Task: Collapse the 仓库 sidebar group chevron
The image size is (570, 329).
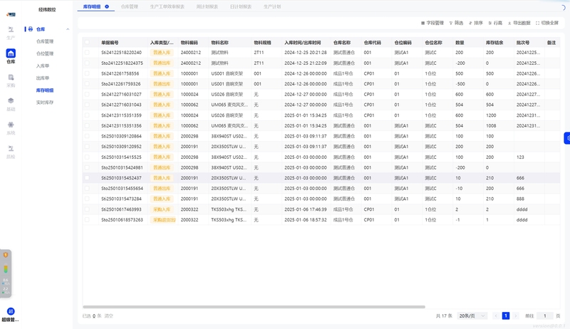Action: [x=68, y=29]
